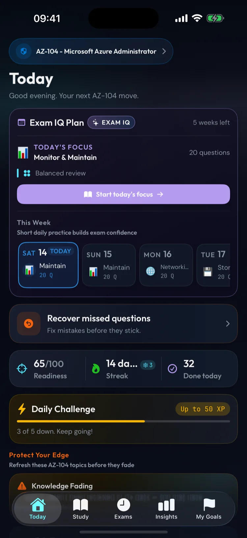Go to the My Goals tab
This screenshot has width=247, height=538.
(x=209, y=509)
